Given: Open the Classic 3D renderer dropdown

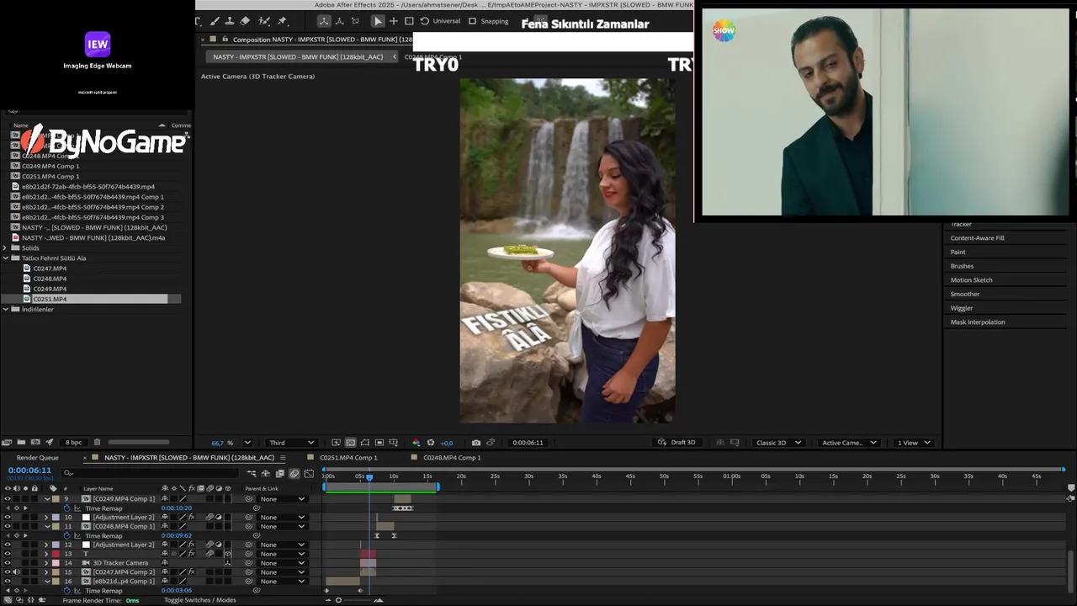Looking at the screenshot, I should [778, 443].
